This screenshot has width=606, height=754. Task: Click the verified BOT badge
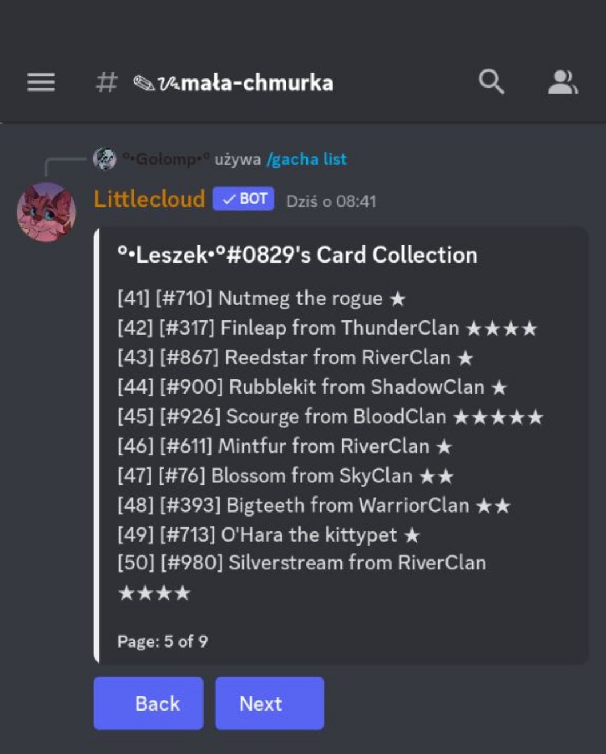pos(244,199)
